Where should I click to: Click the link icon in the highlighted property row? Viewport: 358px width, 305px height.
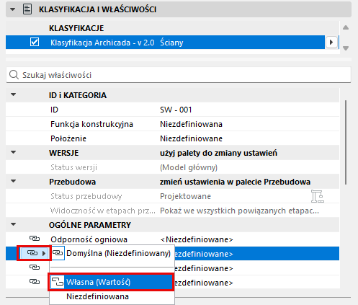[32, 253]
